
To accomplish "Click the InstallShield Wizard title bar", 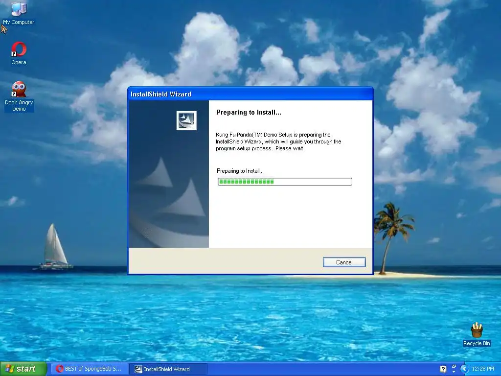I will tap(250, 94).
